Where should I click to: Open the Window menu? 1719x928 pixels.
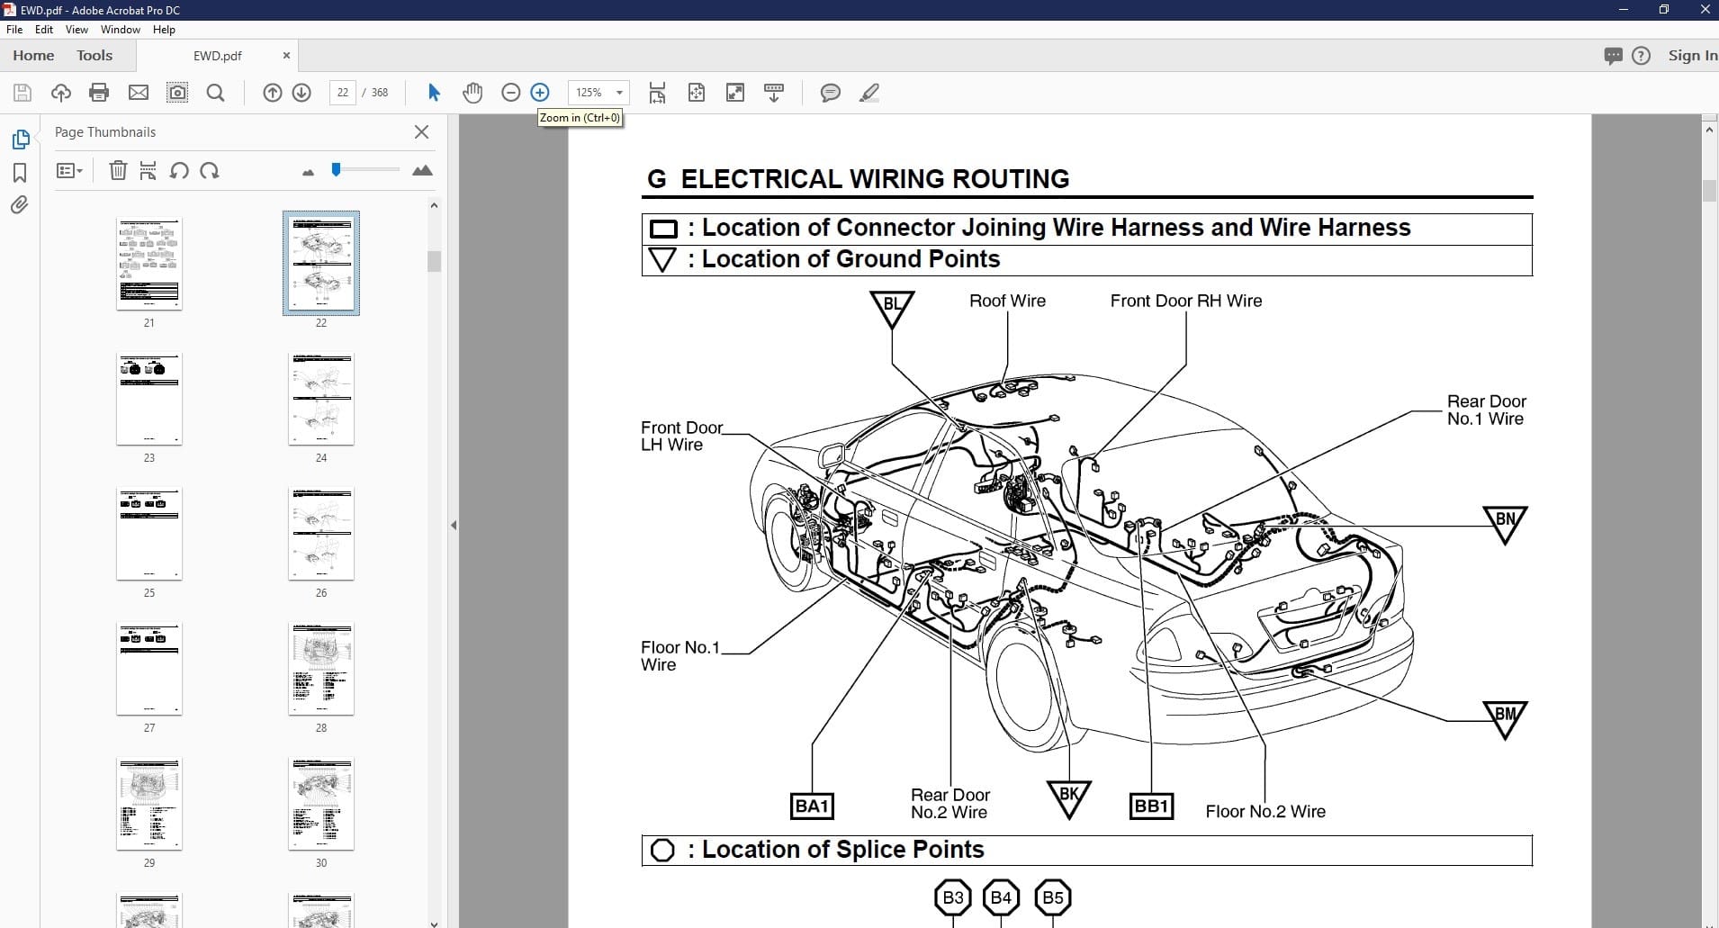pyautogui.click(x=120, y=30)
